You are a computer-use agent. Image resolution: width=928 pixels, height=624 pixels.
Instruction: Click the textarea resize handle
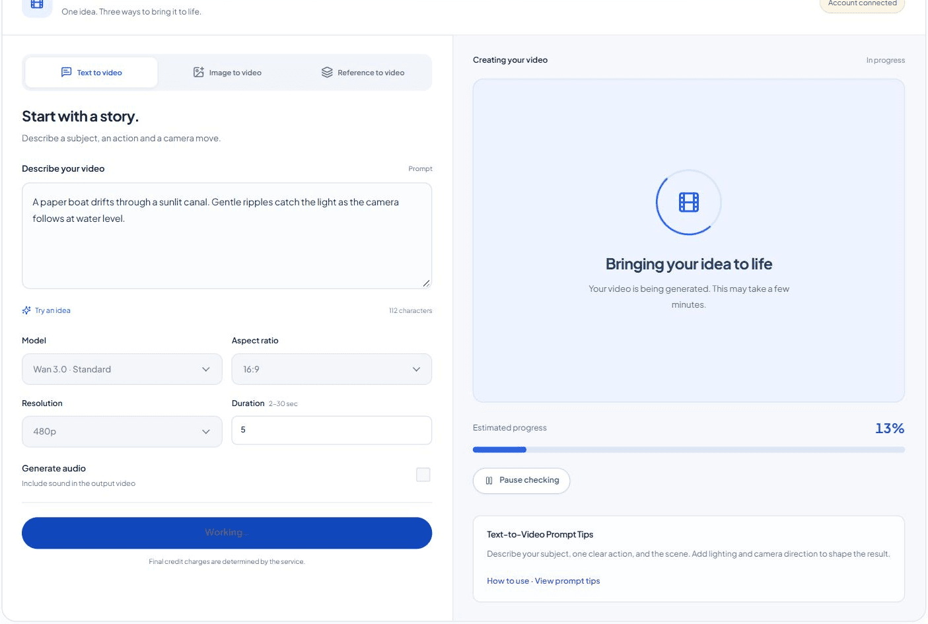click(426, 283)
